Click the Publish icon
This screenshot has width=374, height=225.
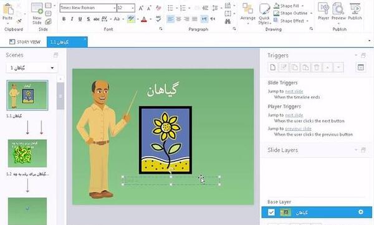[355, 9]
